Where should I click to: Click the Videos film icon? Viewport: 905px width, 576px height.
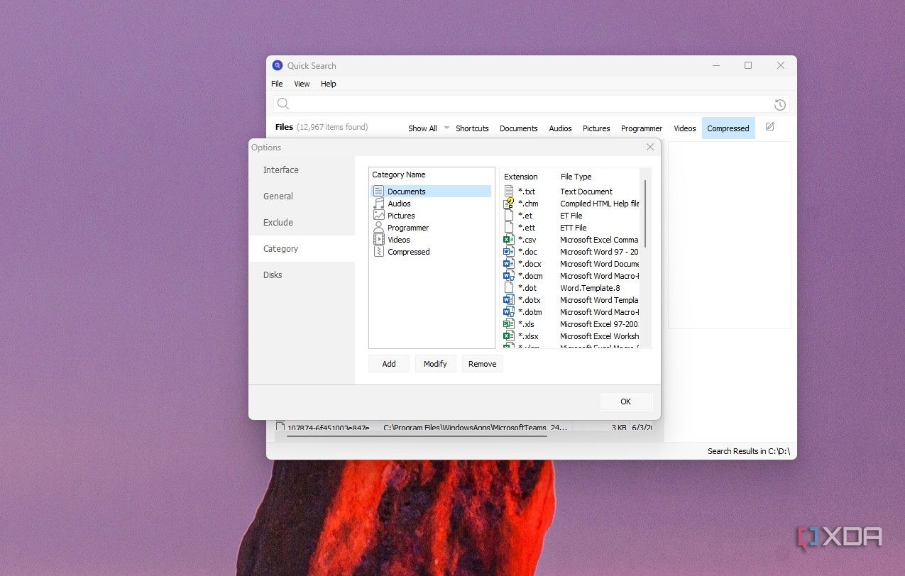[x=379, y=240]
